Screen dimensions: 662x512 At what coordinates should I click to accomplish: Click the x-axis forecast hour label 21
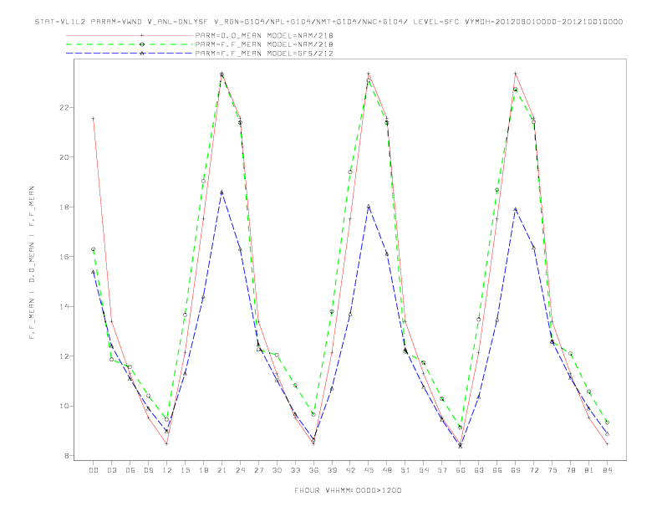pos(222,470)
